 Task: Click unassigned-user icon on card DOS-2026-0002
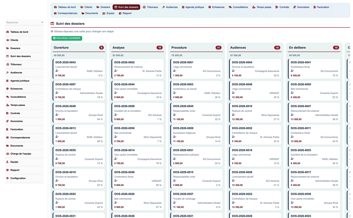(x=116, y=71)
